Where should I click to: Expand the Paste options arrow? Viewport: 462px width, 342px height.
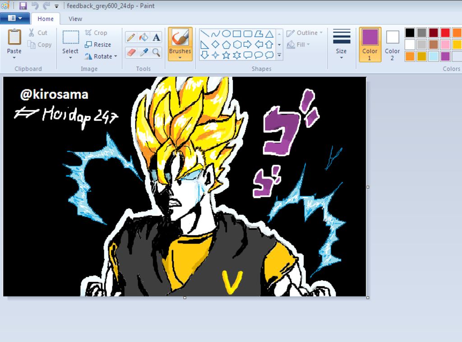click(14, 58)
